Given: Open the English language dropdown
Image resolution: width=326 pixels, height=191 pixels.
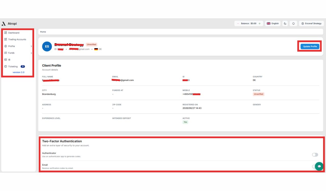Looking at the screenshot, I should point(273,23).
